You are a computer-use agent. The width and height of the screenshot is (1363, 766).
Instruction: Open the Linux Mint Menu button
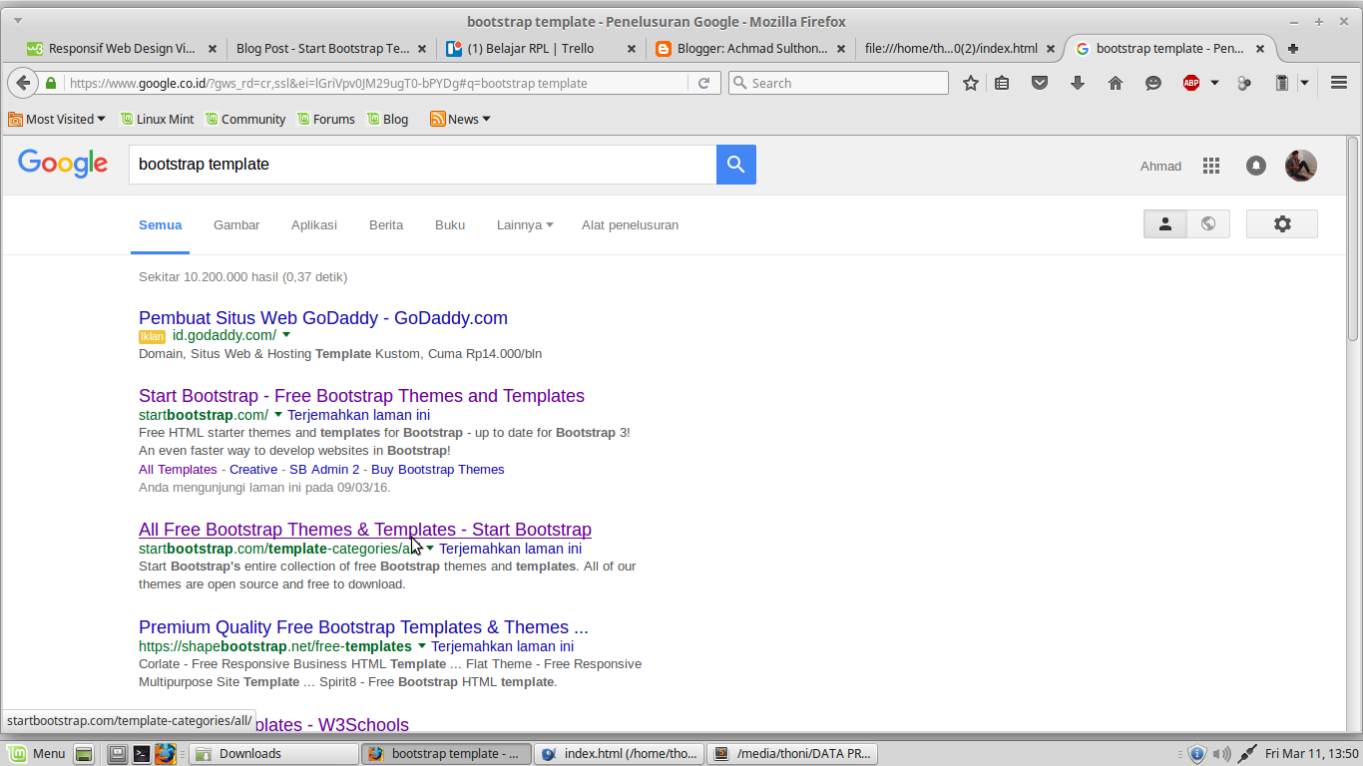(37, 754)
